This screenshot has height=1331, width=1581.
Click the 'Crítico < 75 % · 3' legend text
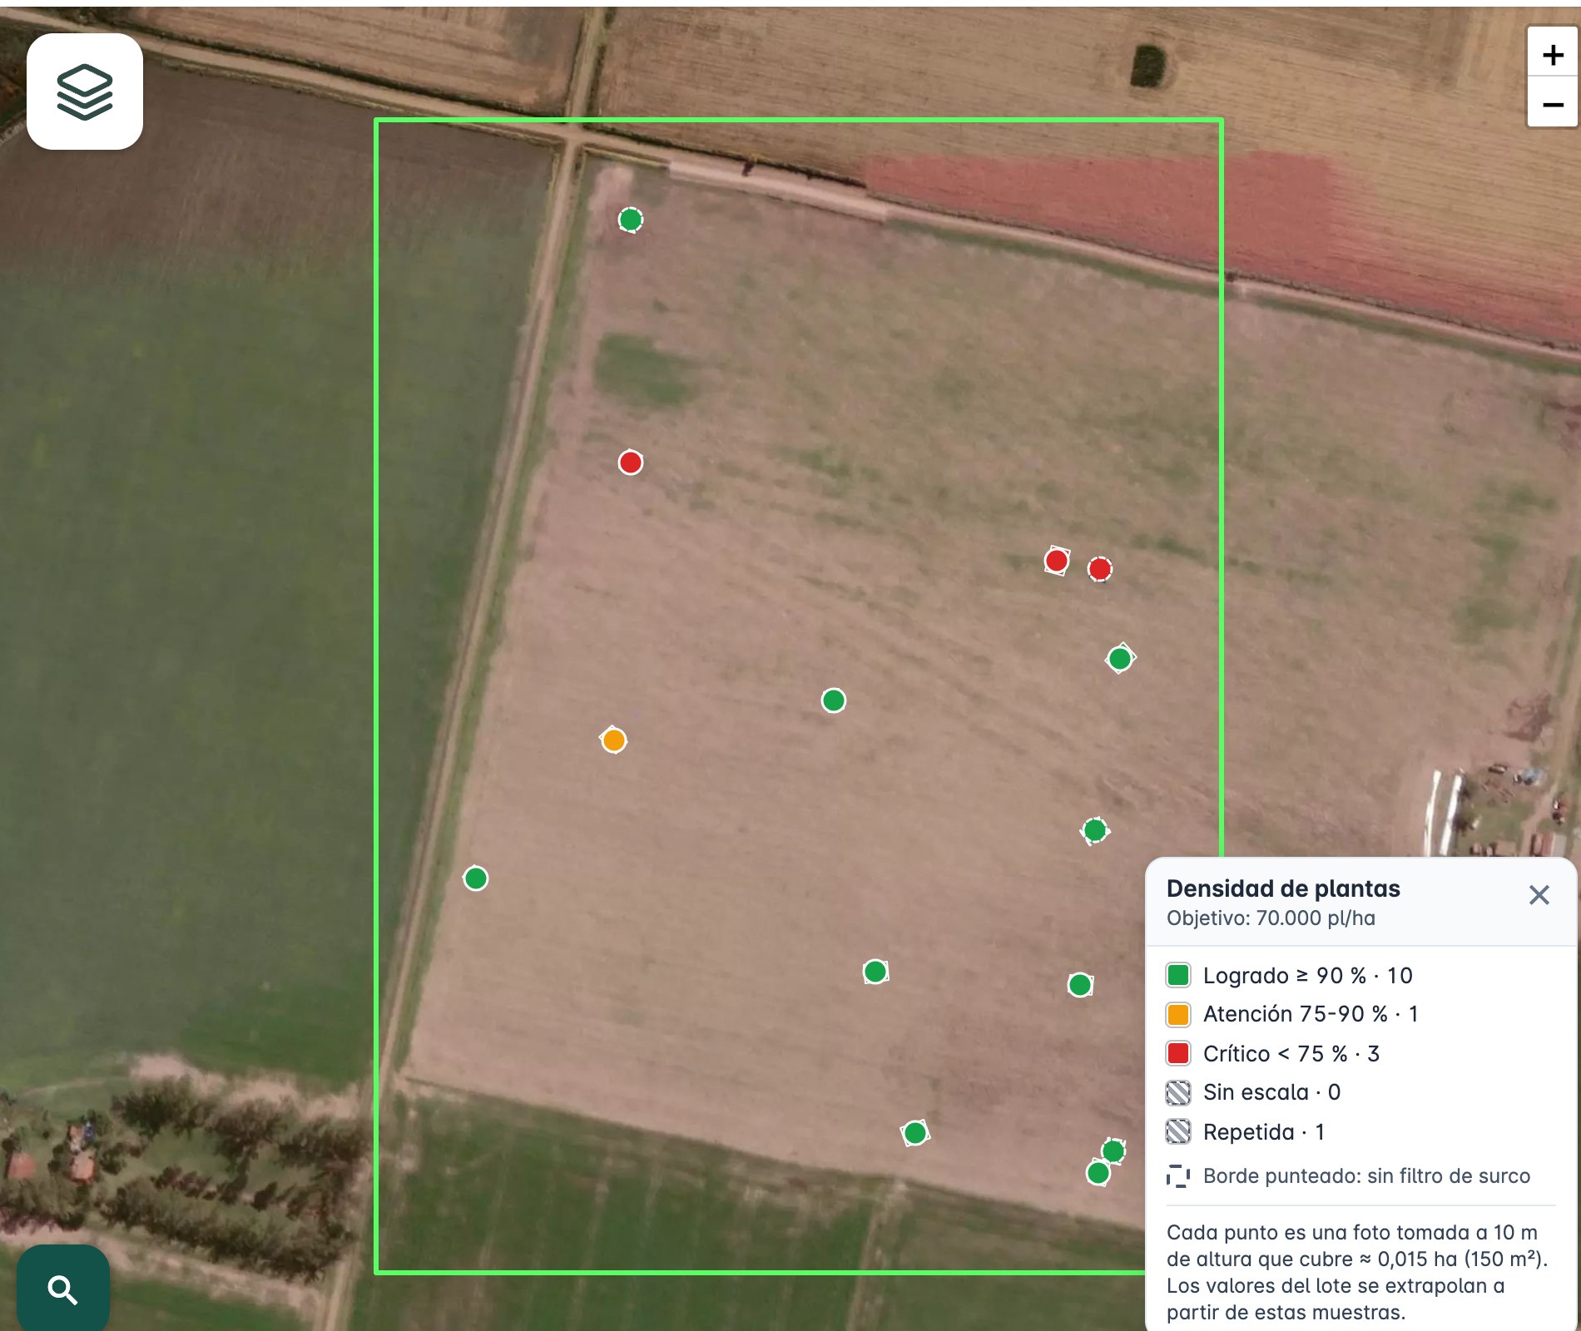1291,1053
